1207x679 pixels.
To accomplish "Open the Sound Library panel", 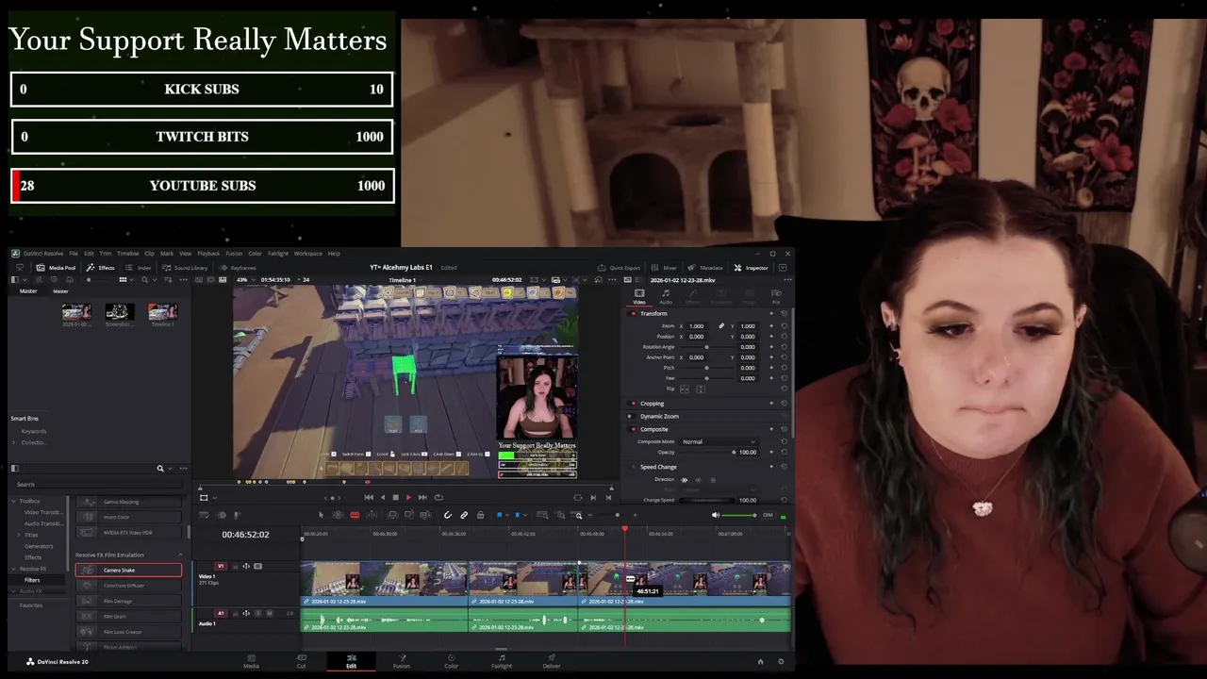I will [x=185, y=268].
